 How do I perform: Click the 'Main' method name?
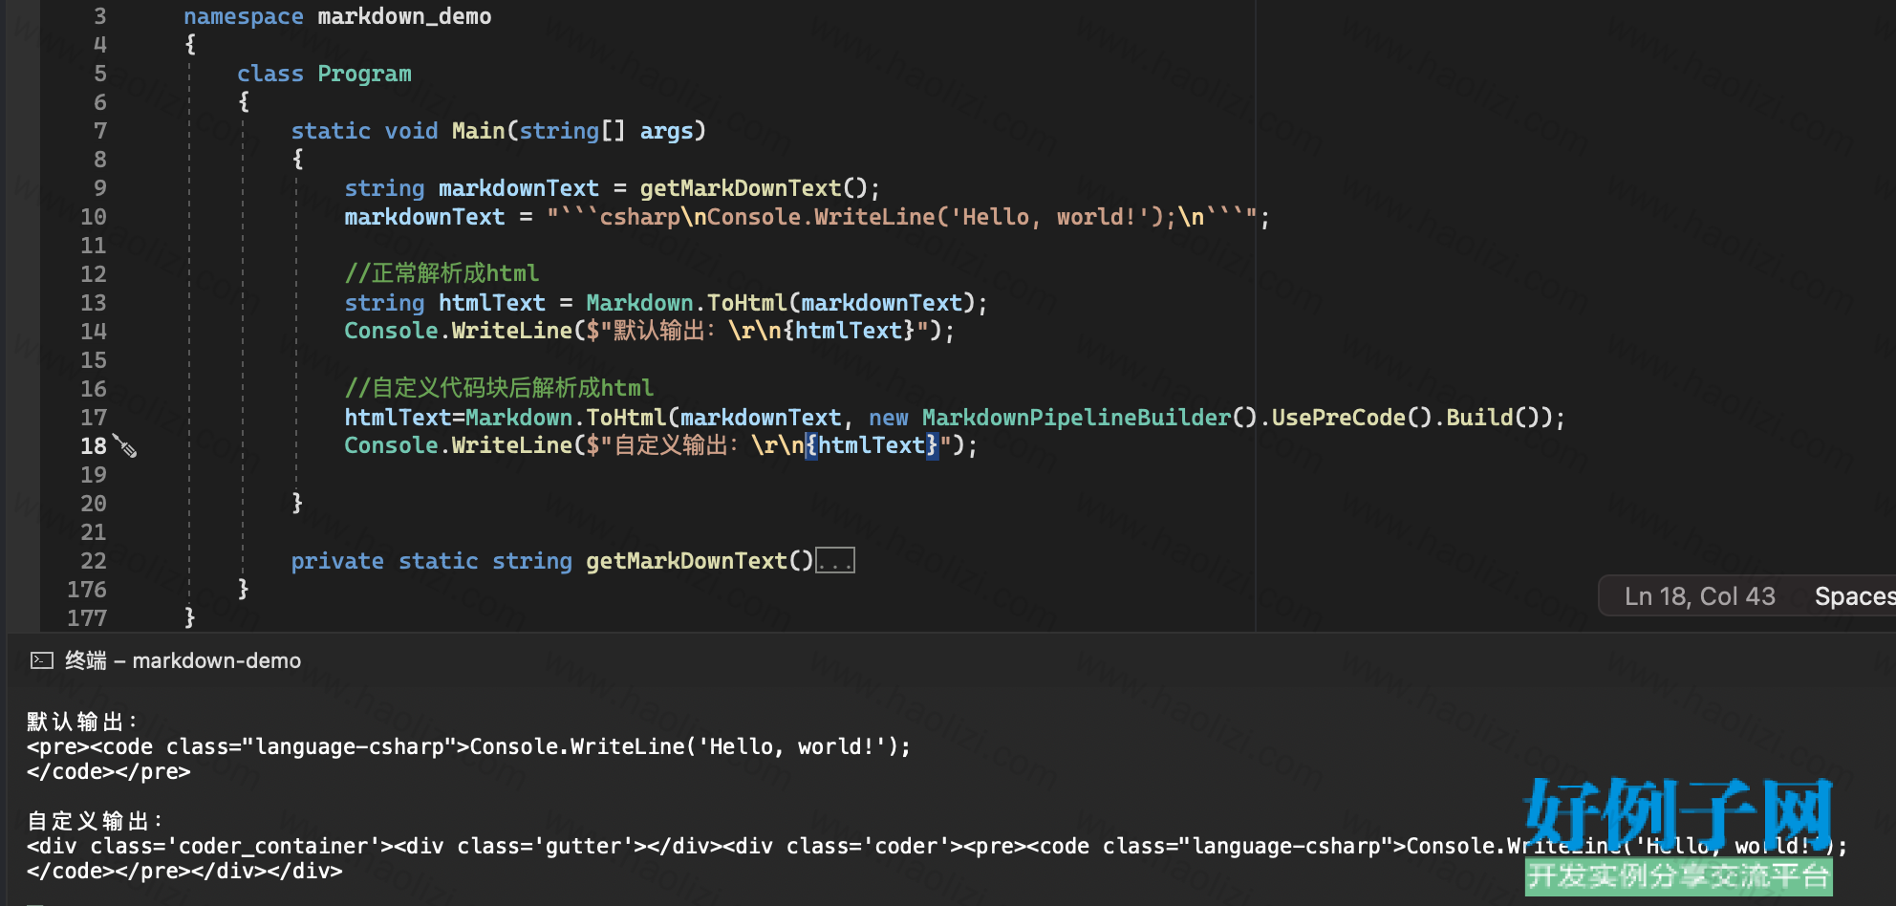[478, 131]
